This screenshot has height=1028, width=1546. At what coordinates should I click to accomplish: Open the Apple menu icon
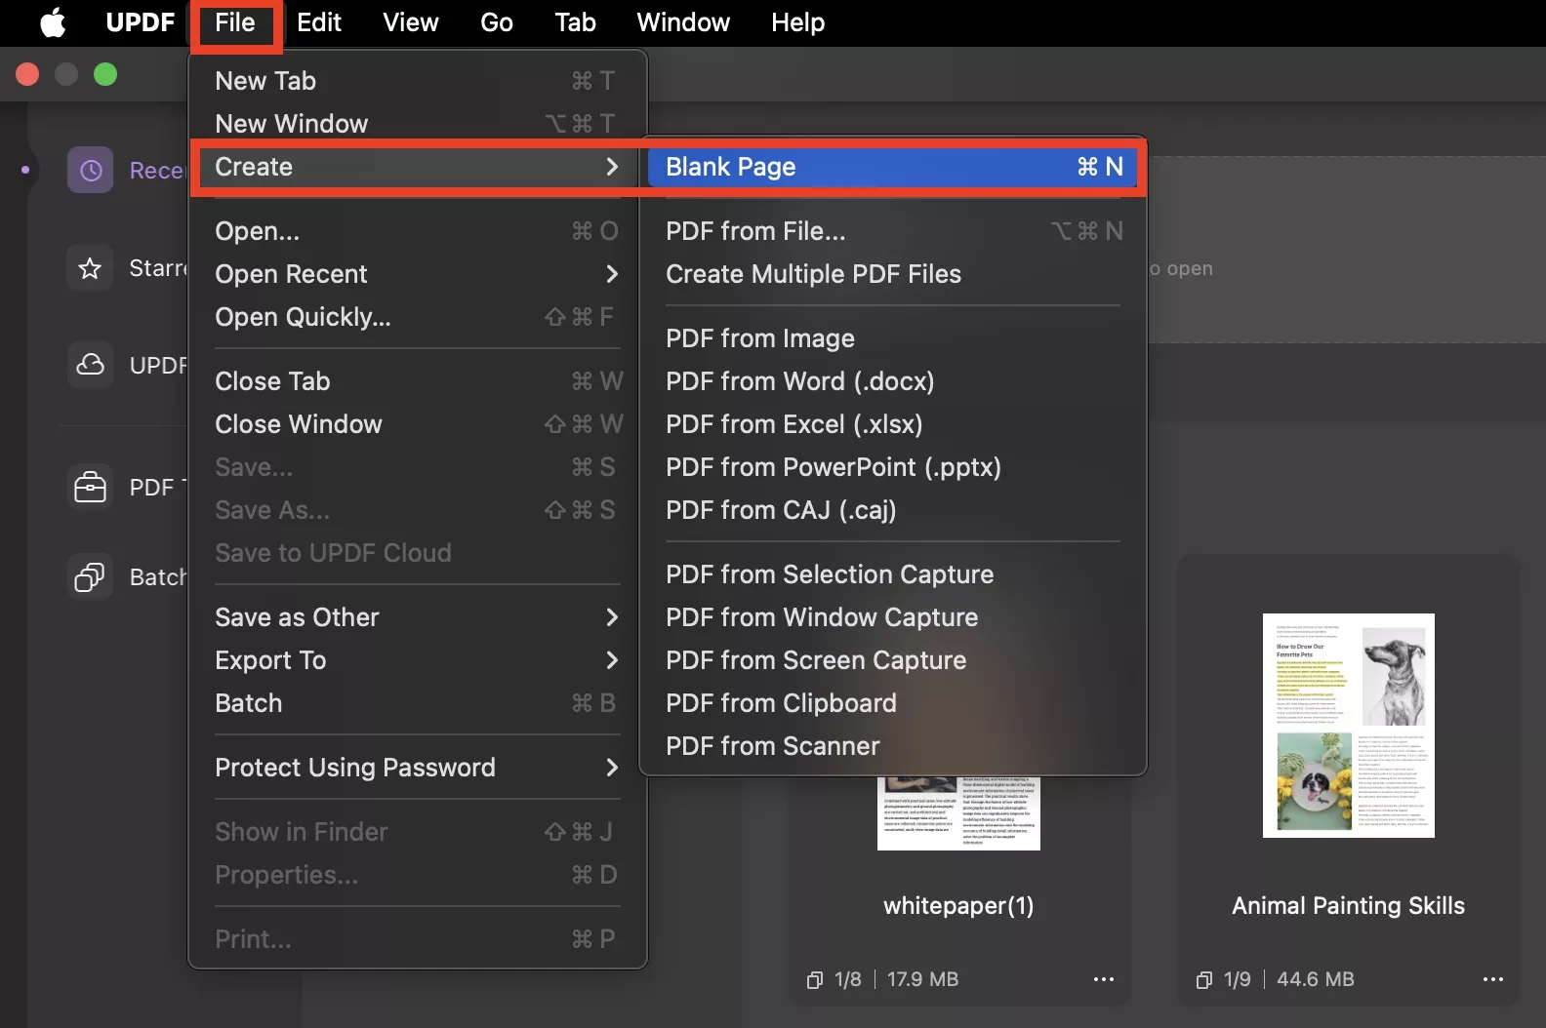[53, 22]
